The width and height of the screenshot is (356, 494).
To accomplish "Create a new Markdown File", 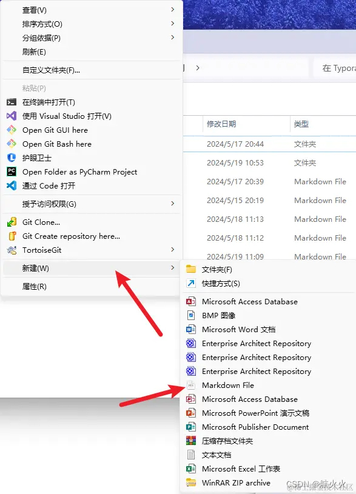I will click(269, 385).
